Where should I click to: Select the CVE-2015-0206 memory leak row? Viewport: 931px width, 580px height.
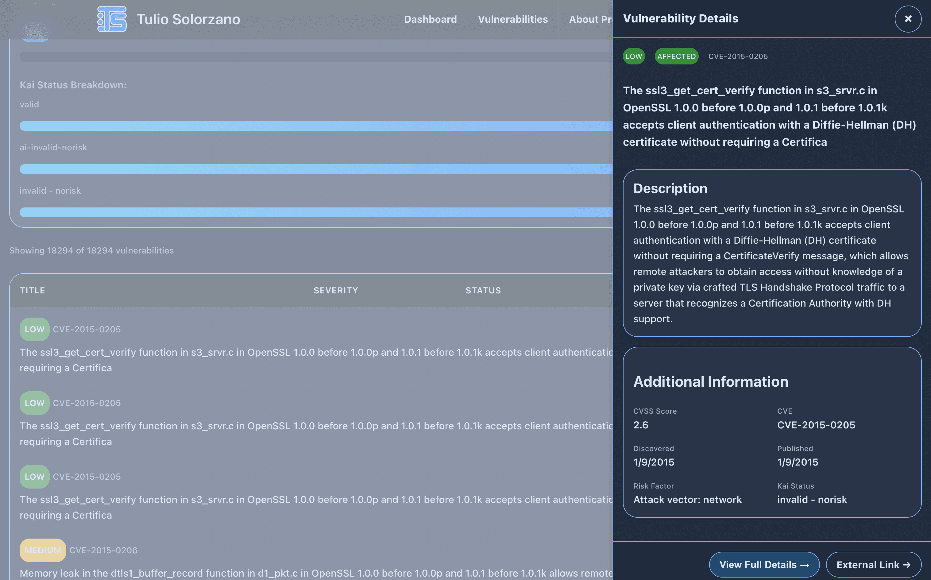pyautogui.click(x=268, y=560)
